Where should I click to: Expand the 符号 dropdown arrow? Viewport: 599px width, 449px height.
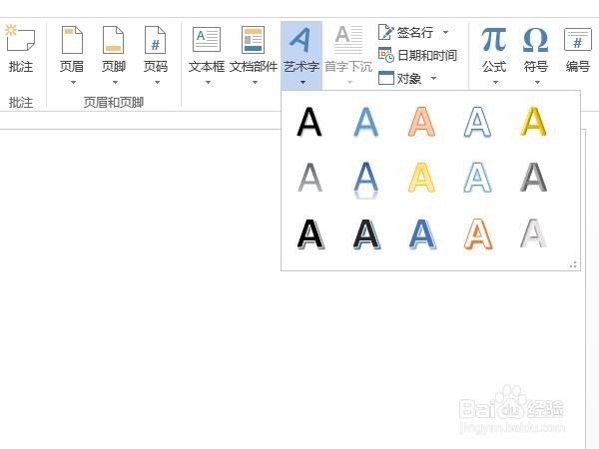click(x=537, y=82)
